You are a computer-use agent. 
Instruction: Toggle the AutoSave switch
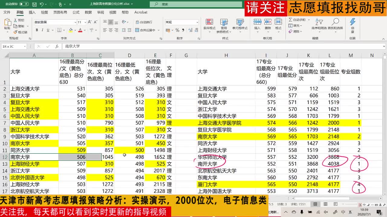pyautogui.click(x=24, y=4)
